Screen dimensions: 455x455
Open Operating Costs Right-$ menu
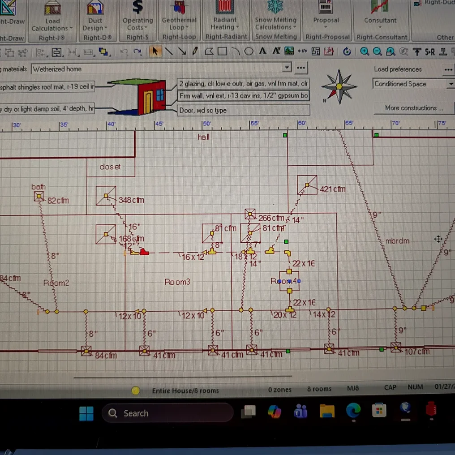coord(137,20)
